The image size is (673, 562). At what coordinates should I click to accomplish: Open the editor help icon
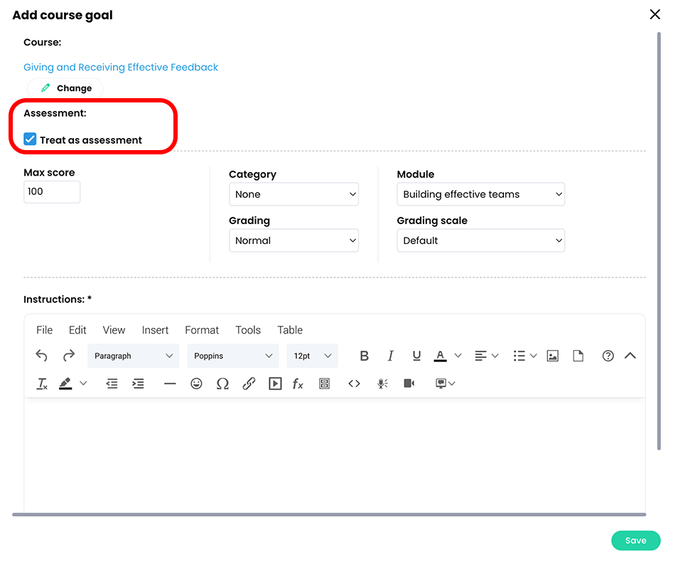[x=608, y=356]
